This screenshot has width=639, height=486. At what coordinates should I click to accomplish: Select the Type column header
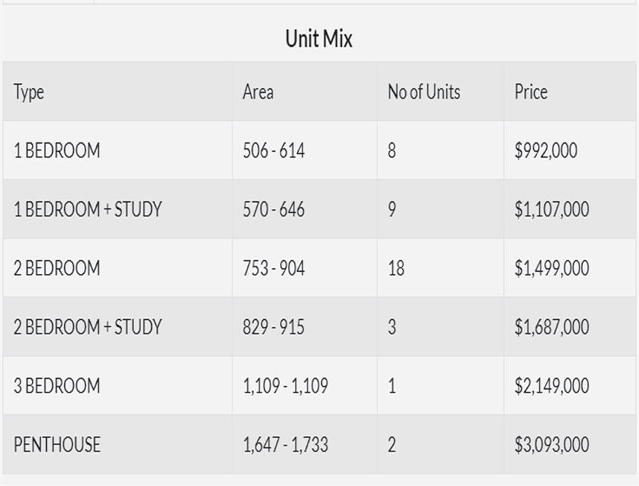pos(28,92)
